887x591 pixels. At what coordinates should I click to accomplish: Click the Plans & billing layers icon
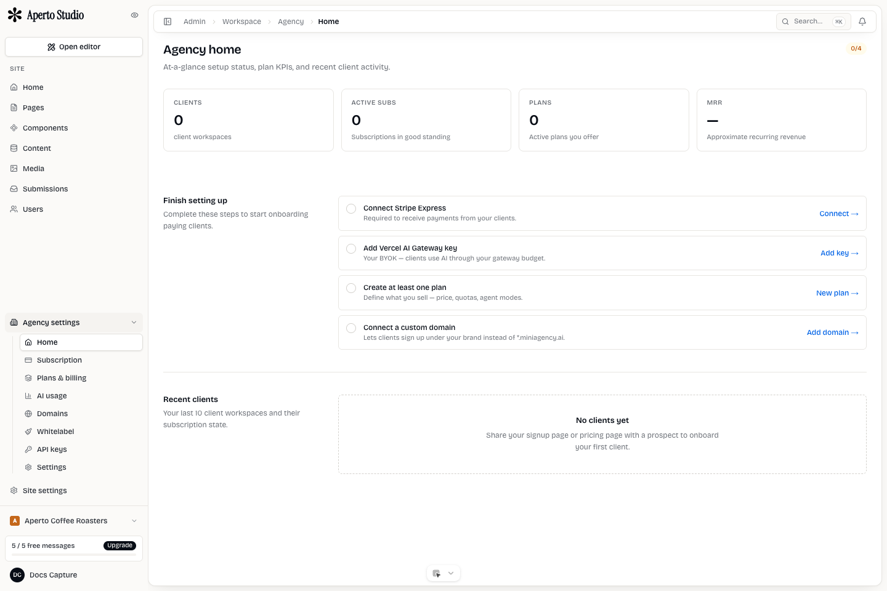pos(28,378)
